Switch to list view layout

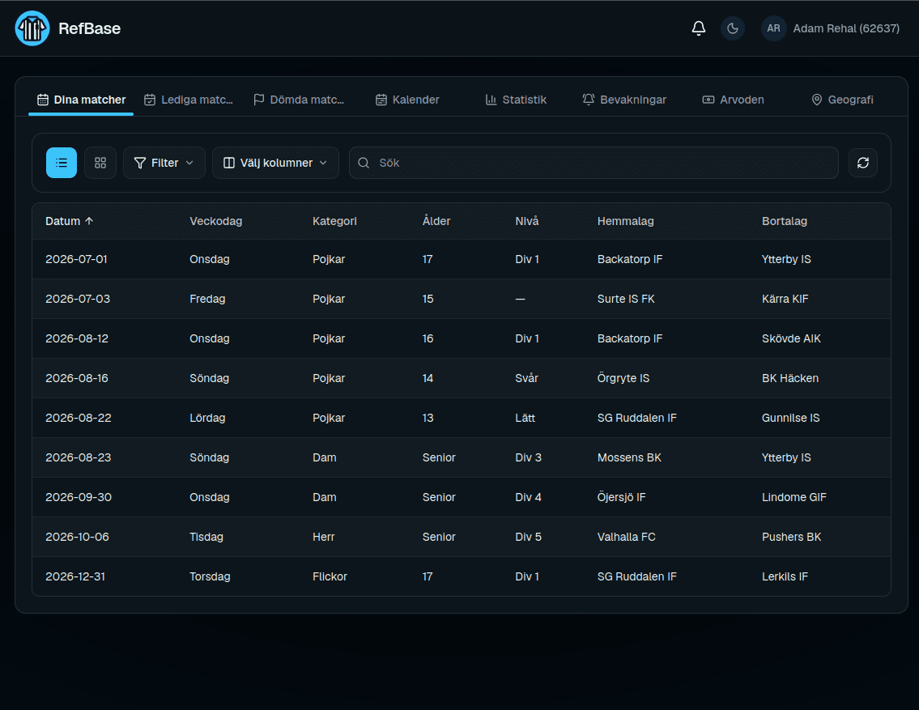click(x=62, y=163)
